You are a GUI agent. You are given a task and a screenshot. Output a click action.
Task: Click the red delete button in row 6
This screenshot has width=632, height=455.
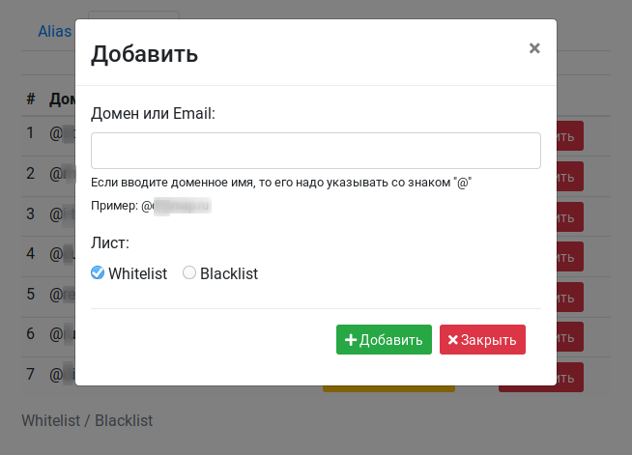[570, 336]
